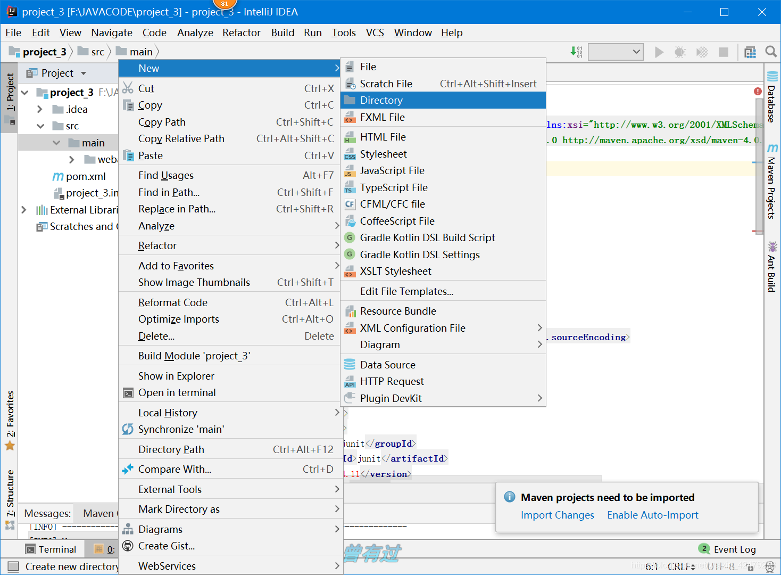Toggle the 1: Project side tab

coord(10,98)
